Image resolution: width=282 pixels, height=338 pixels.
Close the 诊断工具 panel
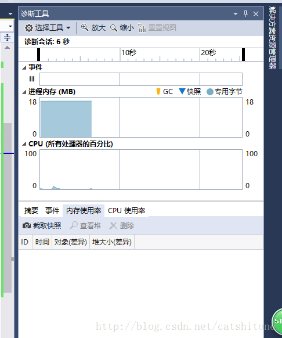256,14
